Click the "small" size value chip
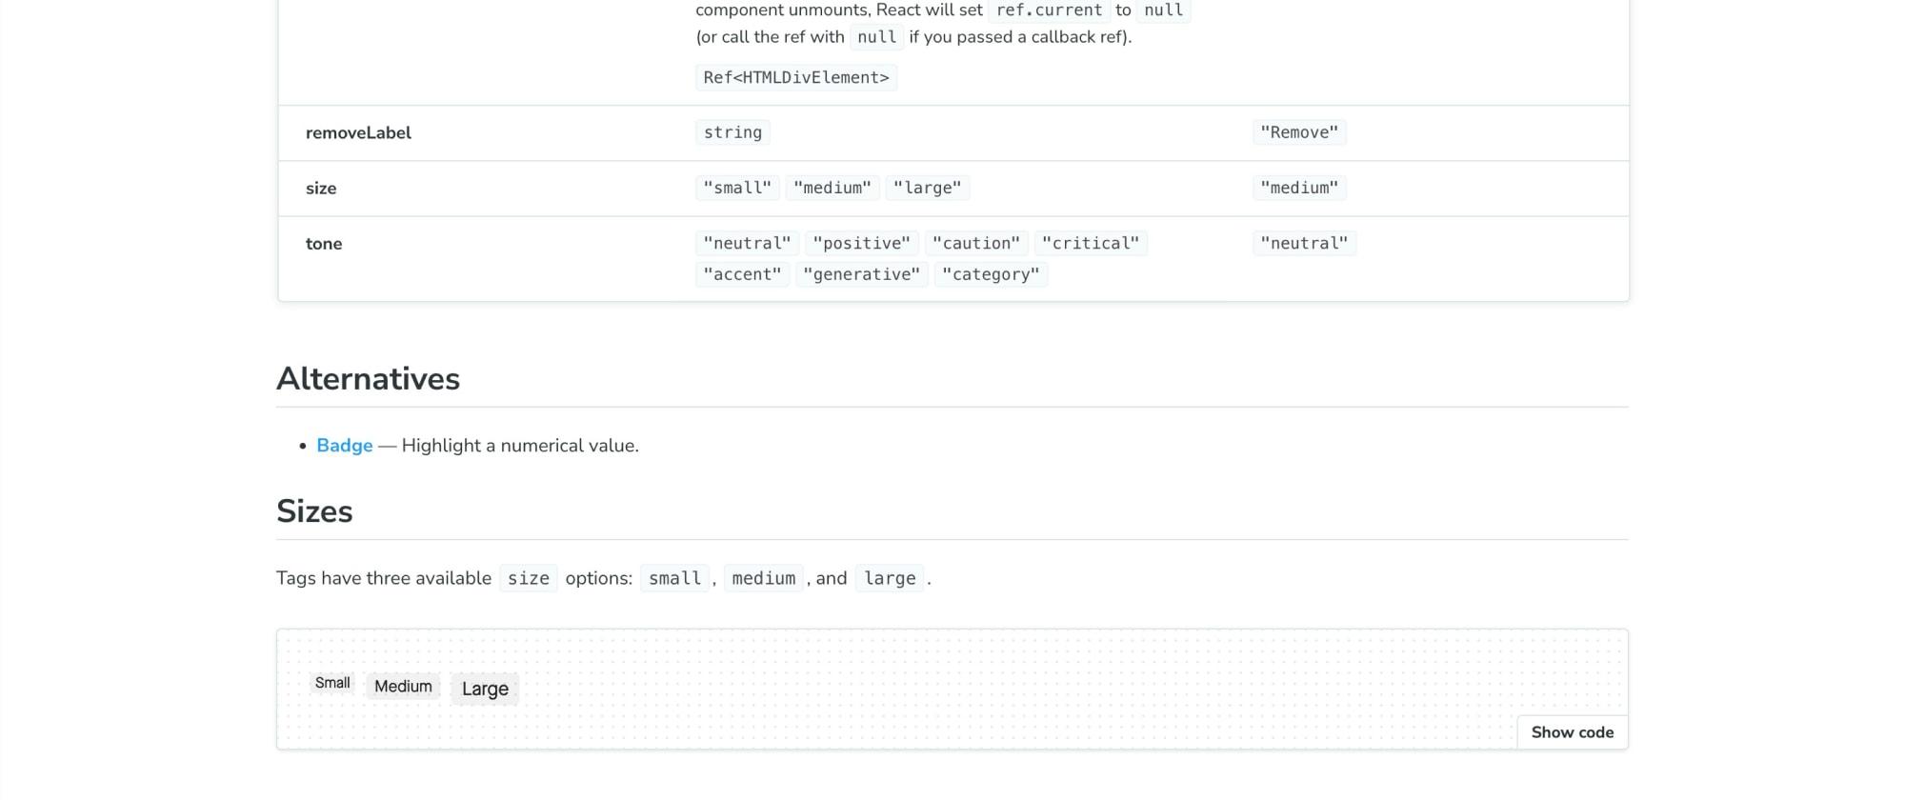The height and width of the screenshot is (800, 1905). click(x=737, y=188)
